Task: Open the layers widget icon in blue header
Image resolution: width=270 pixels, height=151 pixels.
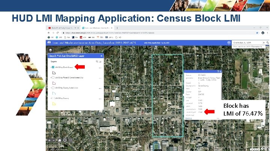Action: point(229,43)
